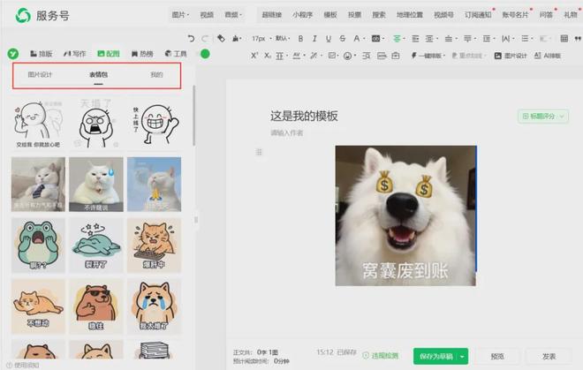Insert a table

coord(564,38)
